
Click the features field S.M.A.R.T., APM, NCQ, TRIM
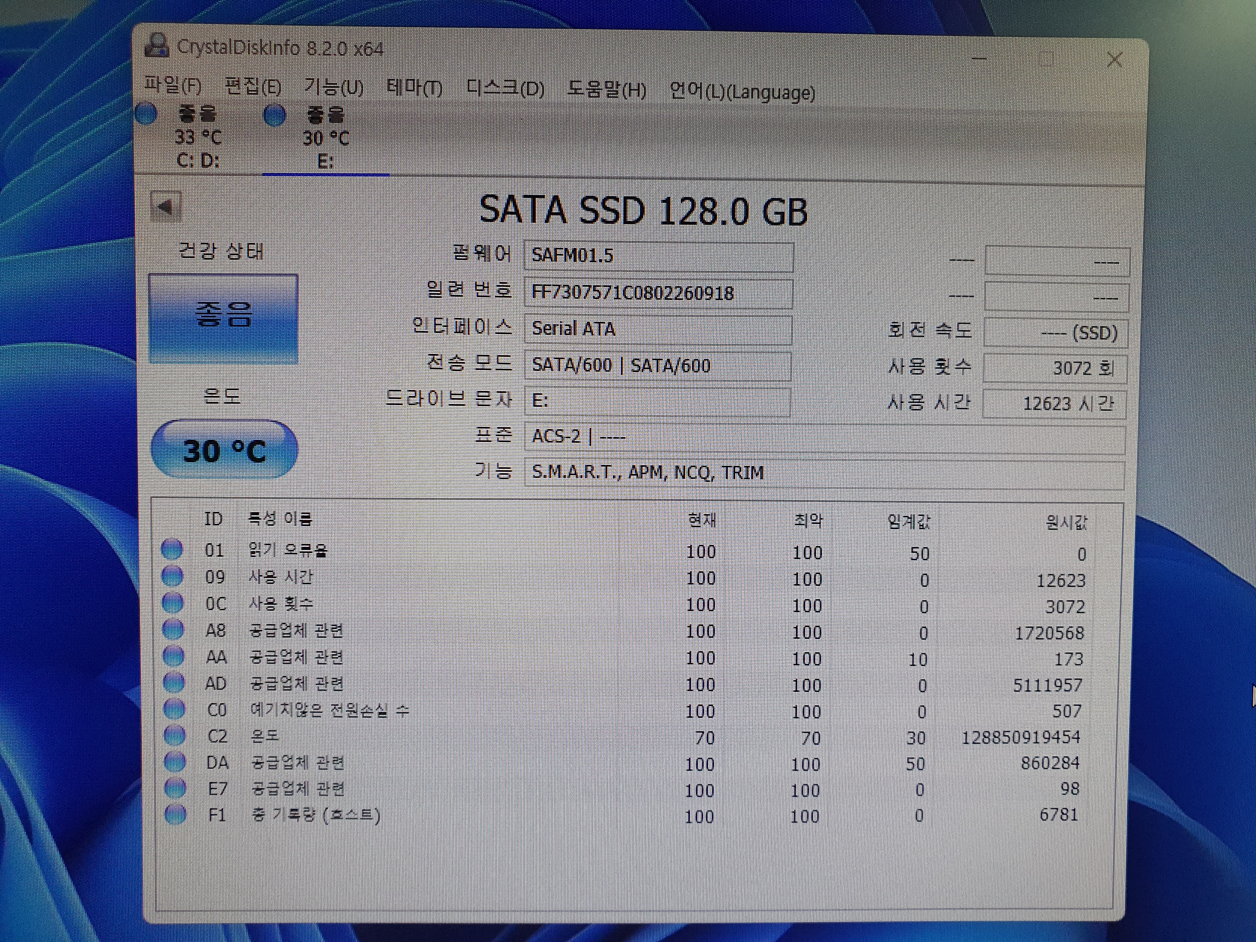(x=824, y=473)
